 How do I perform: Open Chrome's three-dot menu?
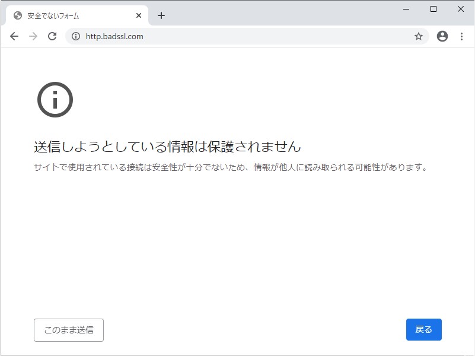pyautogui.click(x=462, y=36)
